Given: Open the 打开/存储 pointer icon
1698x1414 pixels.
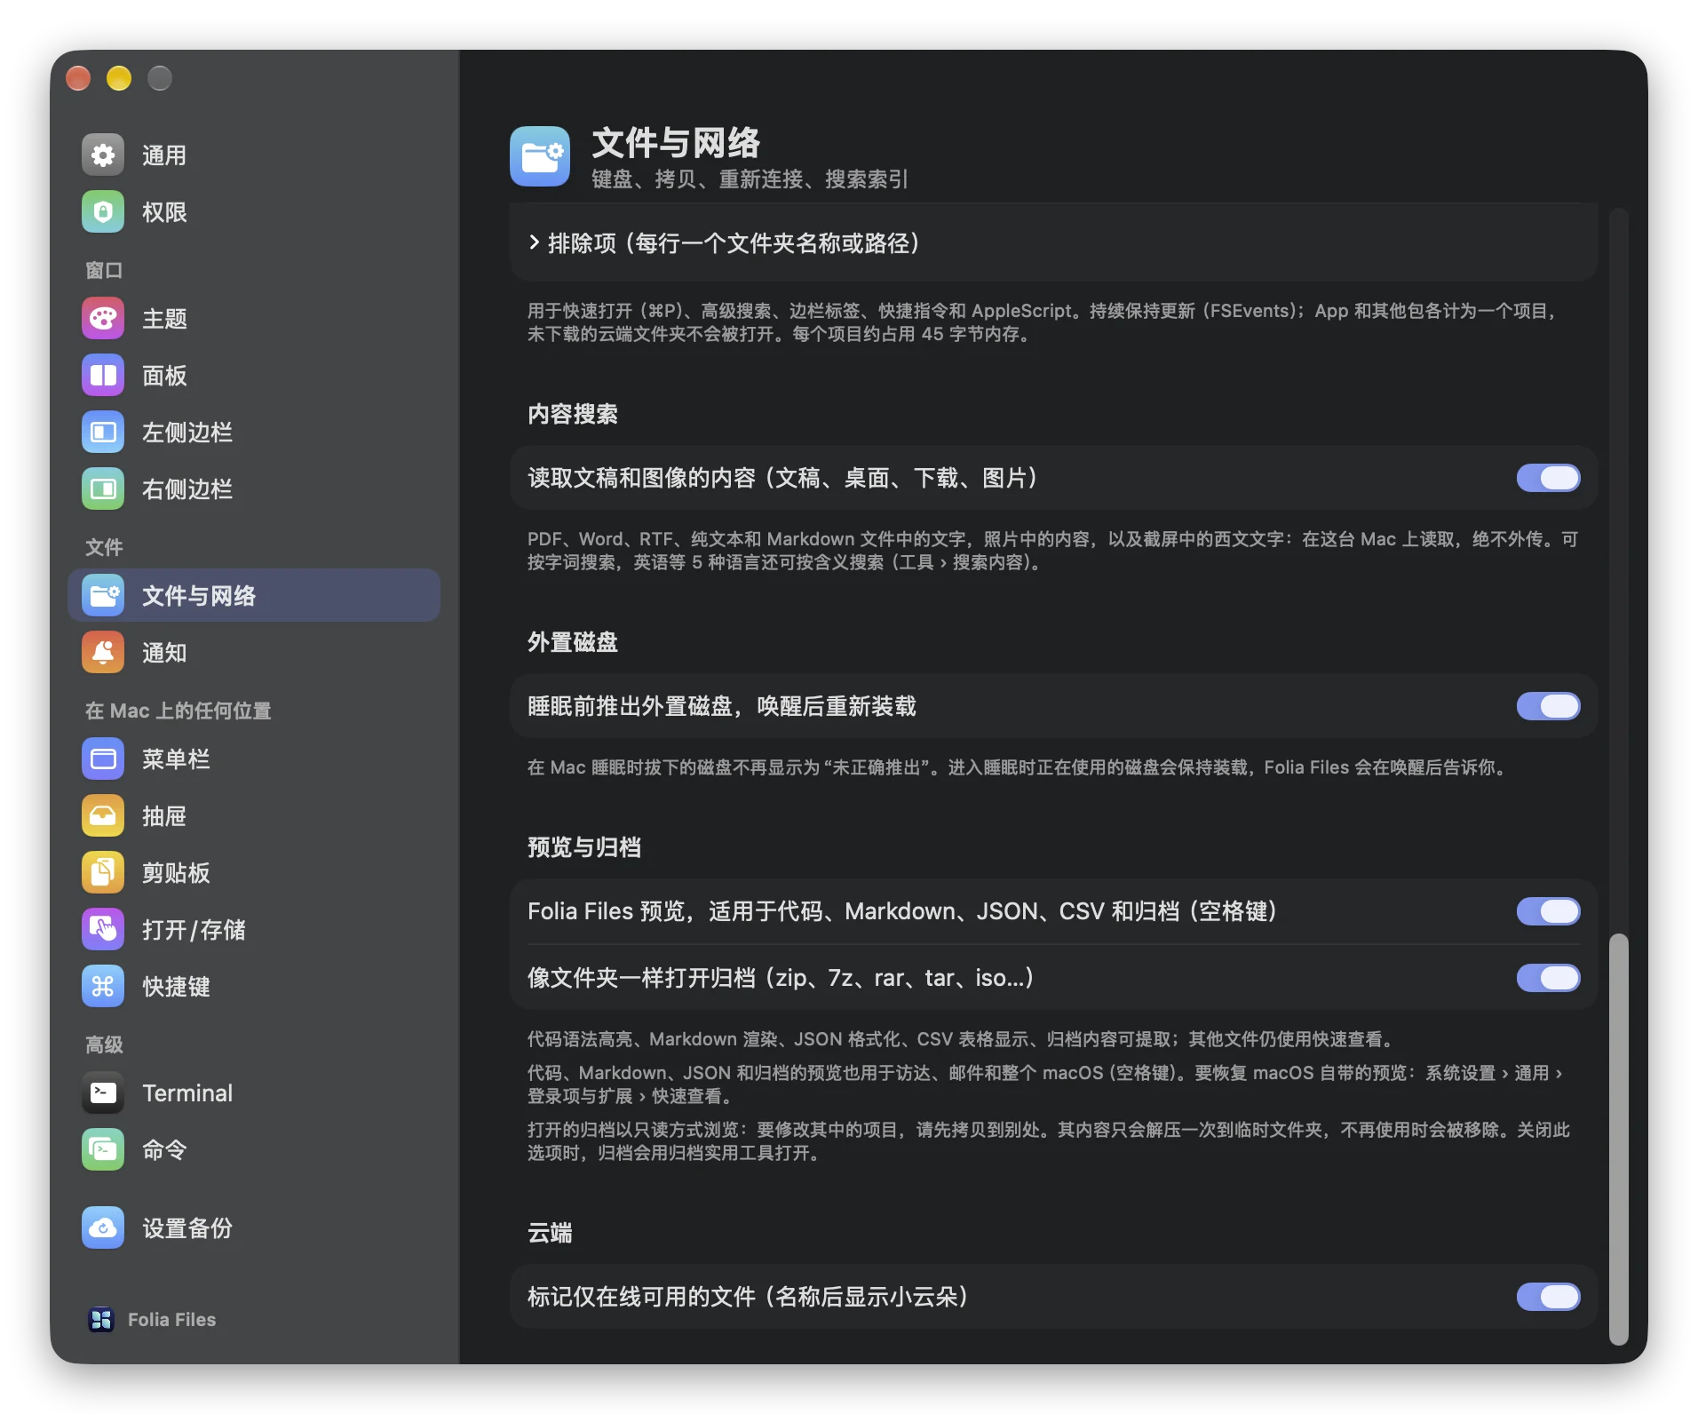Looking at the screenshot, I should click(x=103, y=930).
